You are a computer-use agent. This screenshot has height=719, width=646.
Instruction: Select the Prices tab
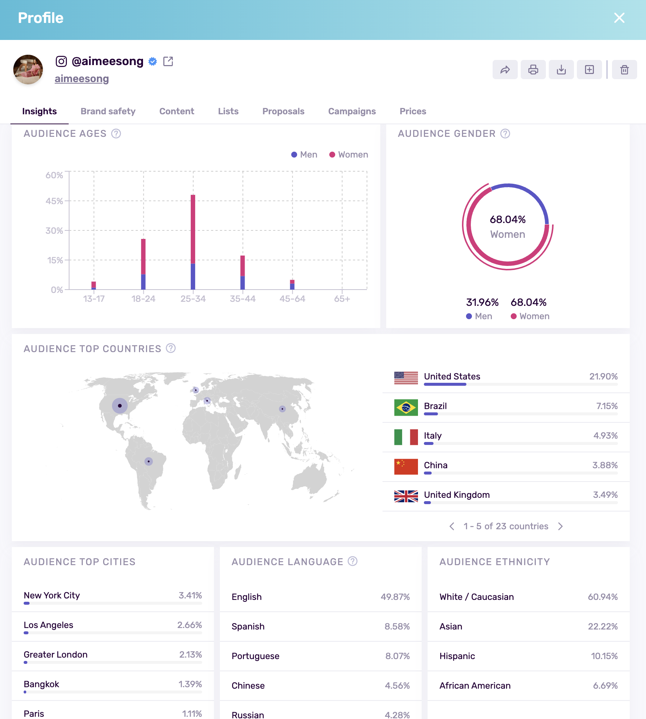412,111
